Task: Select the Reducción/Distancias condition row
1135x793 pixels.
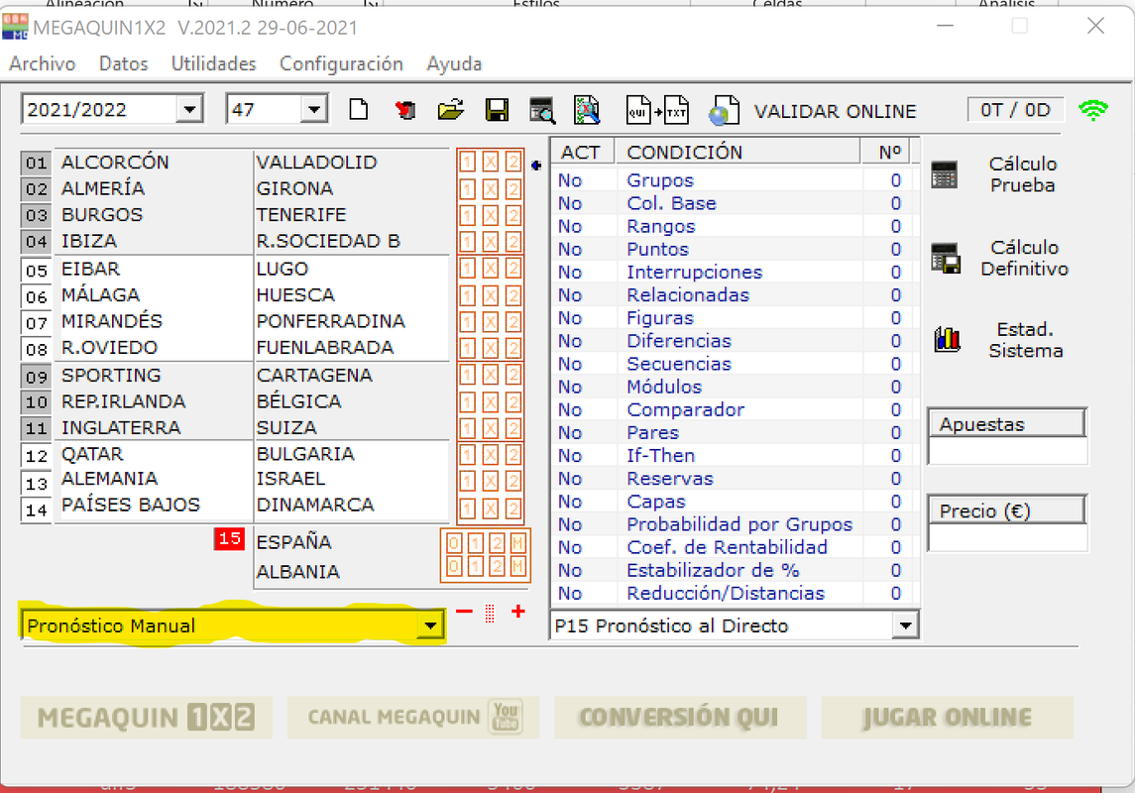Action: coord(734,594)
